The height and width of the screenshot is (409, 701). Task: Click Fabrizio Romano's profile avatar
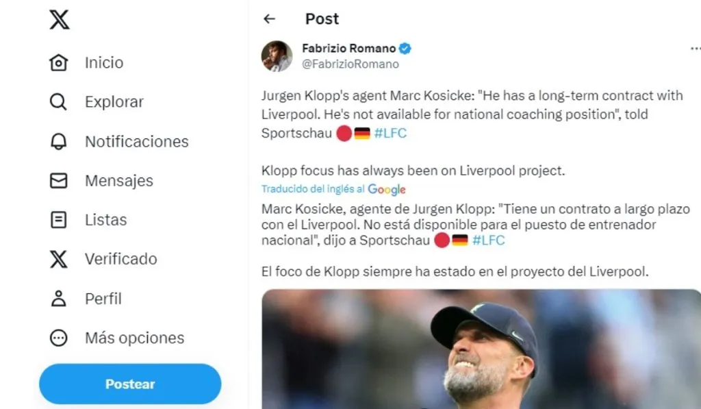click(x=277, y=56)
